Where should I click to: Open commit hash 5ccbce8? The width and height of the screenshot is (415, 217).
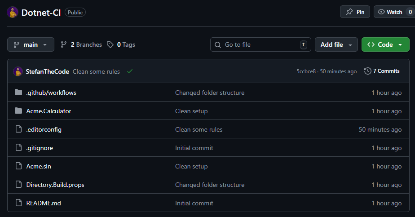point(306,71)
